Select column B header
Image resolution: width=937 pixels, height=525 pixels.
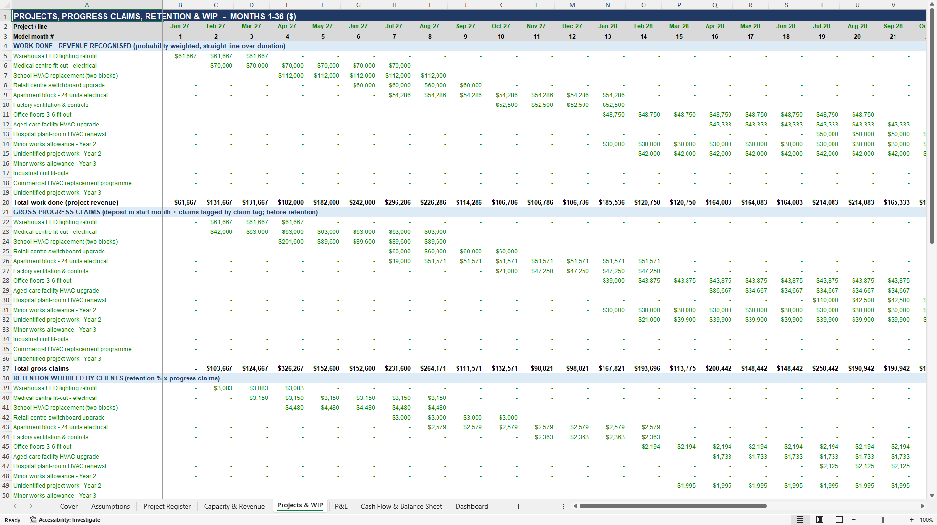pyautogui.click(x=180, y=5)
